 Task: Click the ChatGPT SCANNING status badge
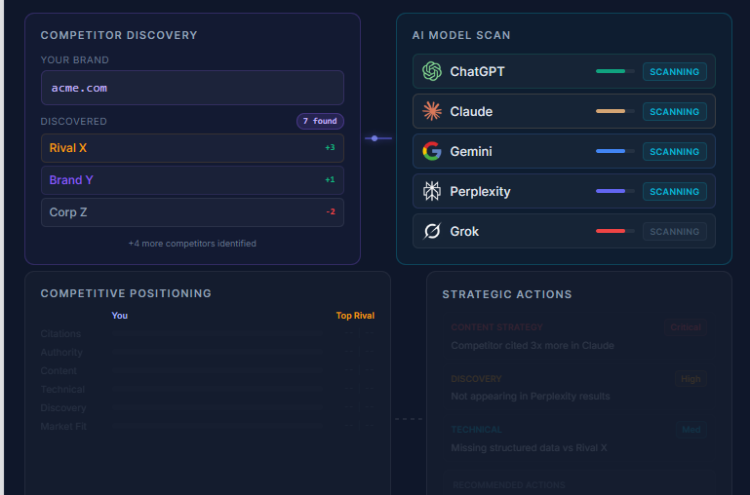tap(674, 71)
